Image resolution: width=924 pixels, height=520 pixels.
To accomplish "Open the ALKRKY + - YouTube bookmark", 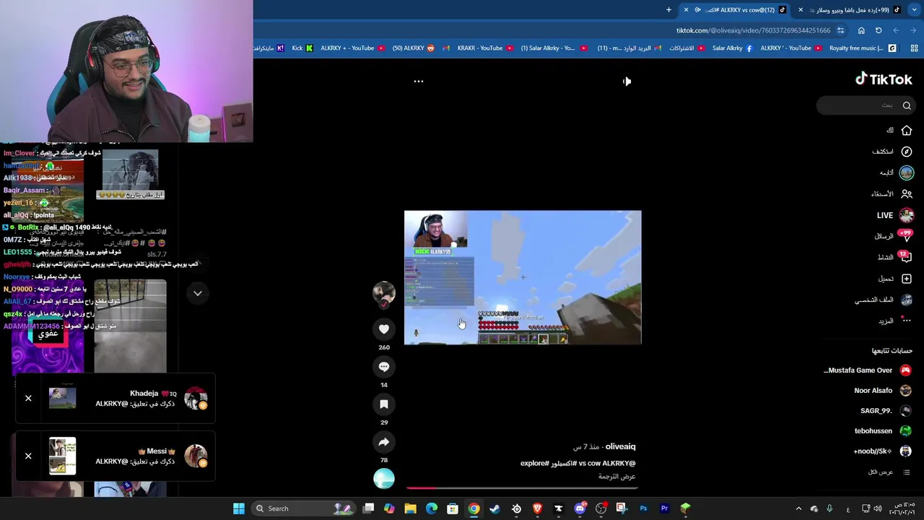I will 353,48.
